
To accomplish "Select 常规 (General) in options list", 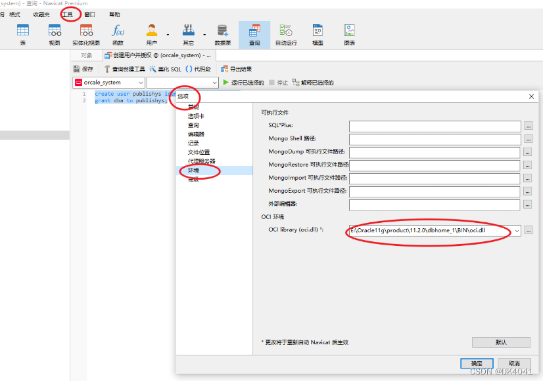I will pos(193,107).
